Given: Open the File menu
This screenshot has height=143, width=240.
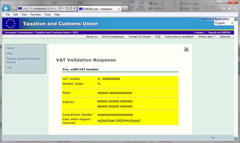Looking at the screenshot, I should [x=8, y=14].
